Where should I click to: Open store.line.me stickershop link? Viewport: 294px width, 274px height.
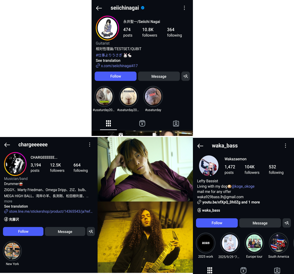point(48,211)
